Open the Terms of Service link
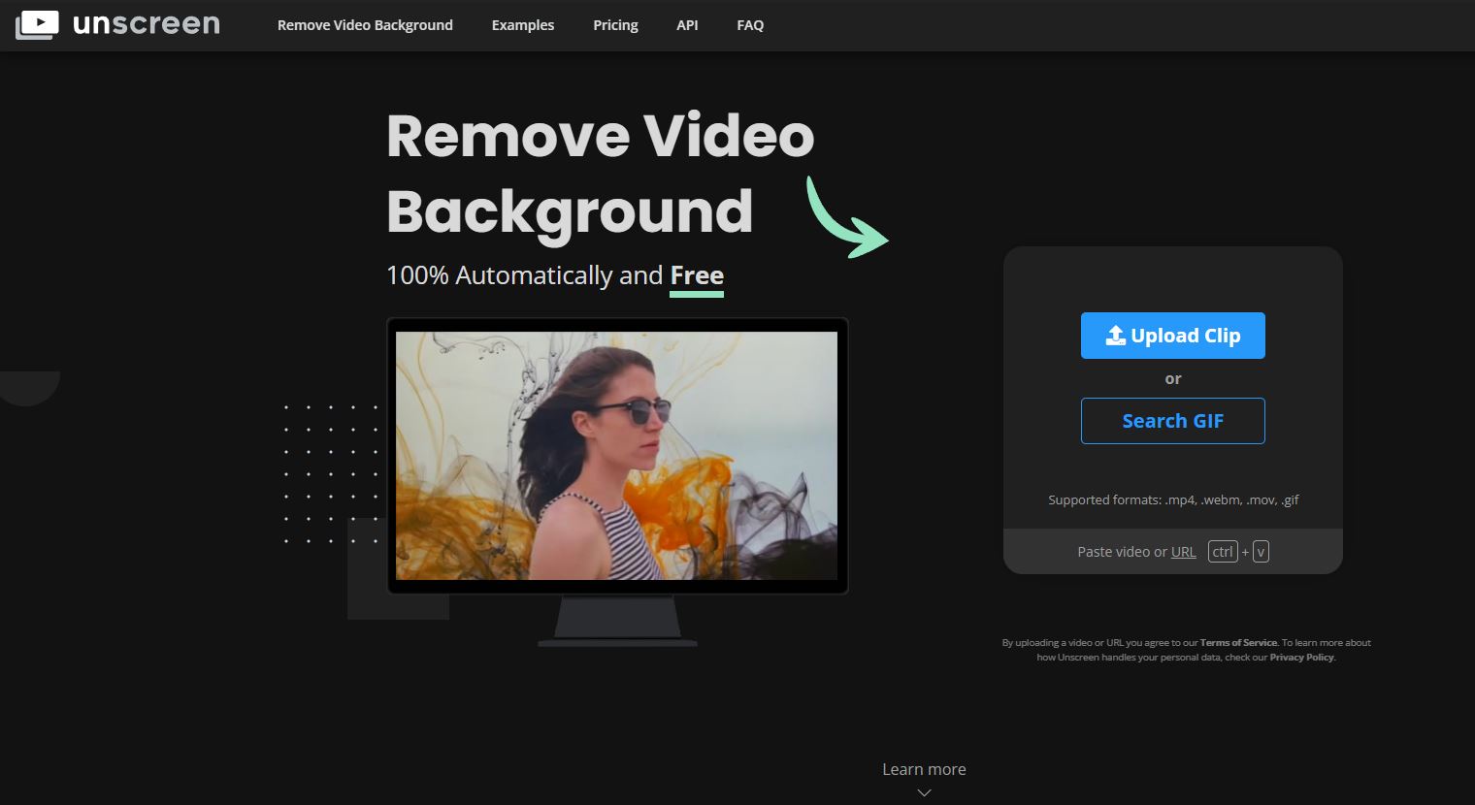This screenshot has height=805, width=1475. point(1238,643)
